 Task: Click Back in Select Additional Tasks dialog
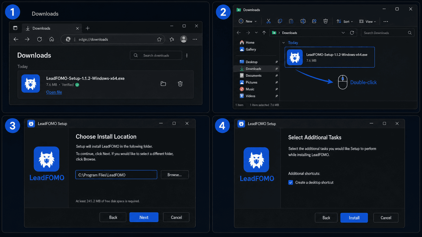click(326, 218)
